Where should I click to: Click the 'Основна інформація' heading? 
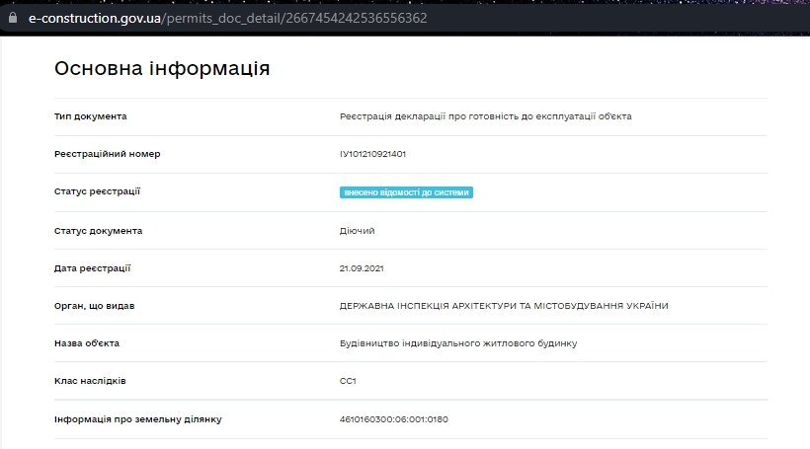coord(162,68)
